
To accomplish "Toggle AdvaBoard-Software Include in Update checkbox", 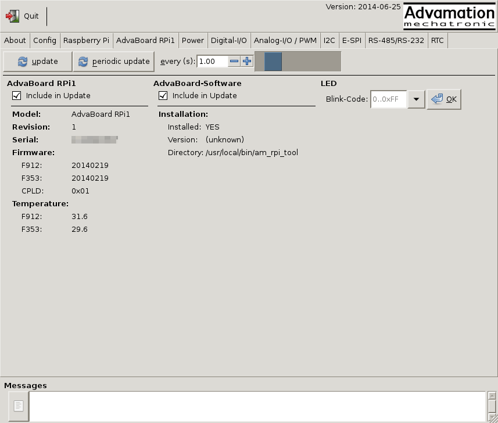I will click(163, 96).
